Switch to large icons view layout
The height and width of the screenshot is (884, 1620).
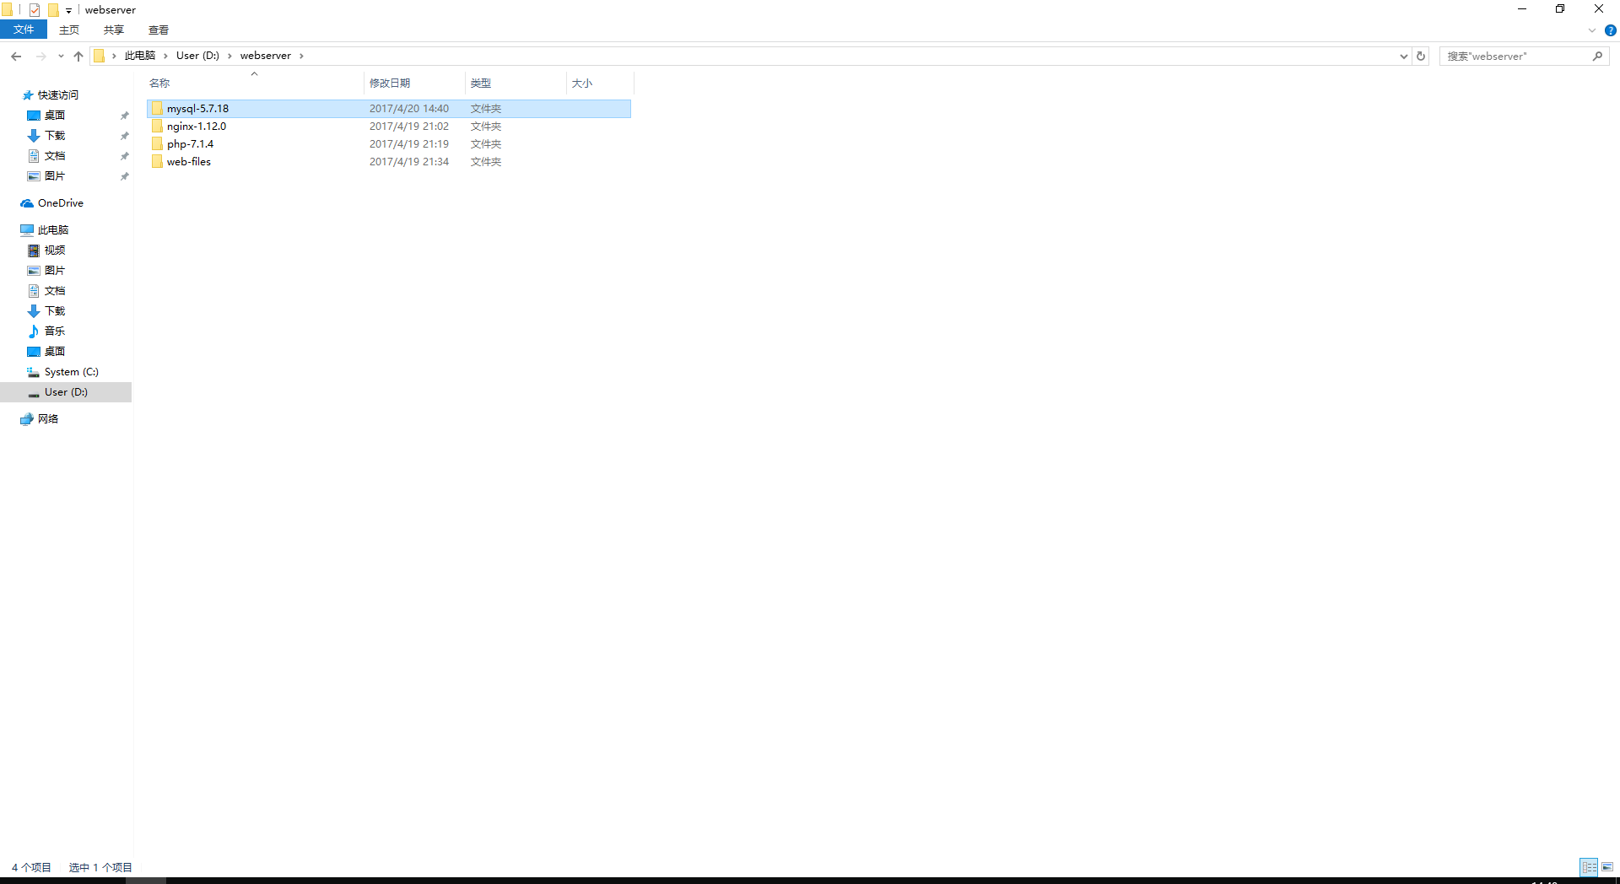(x=1607, y=867)
